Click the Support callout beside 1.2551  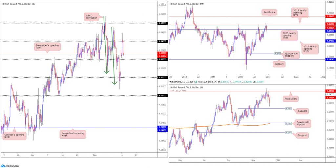302,135
